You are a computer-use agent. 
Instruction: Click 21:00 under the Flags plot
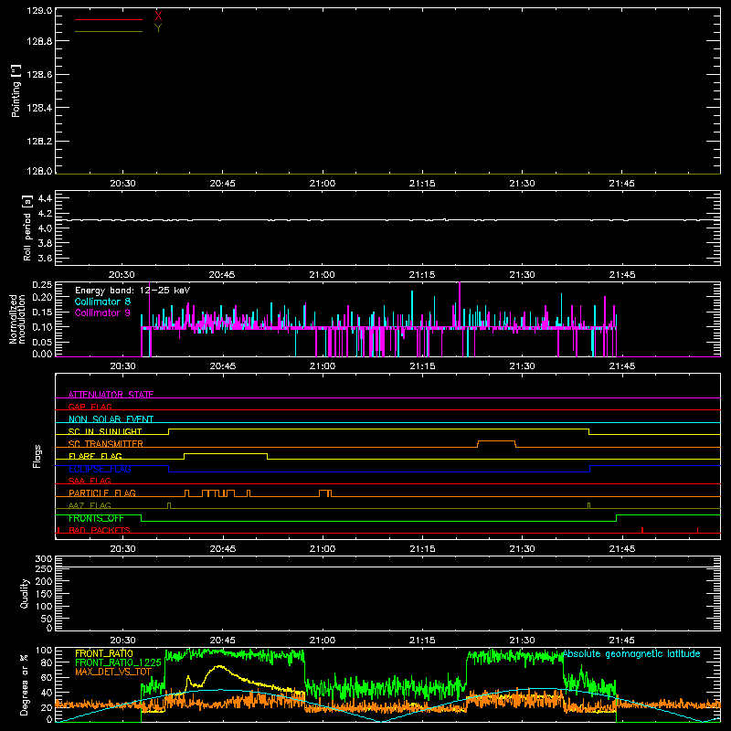coord(323,549)
